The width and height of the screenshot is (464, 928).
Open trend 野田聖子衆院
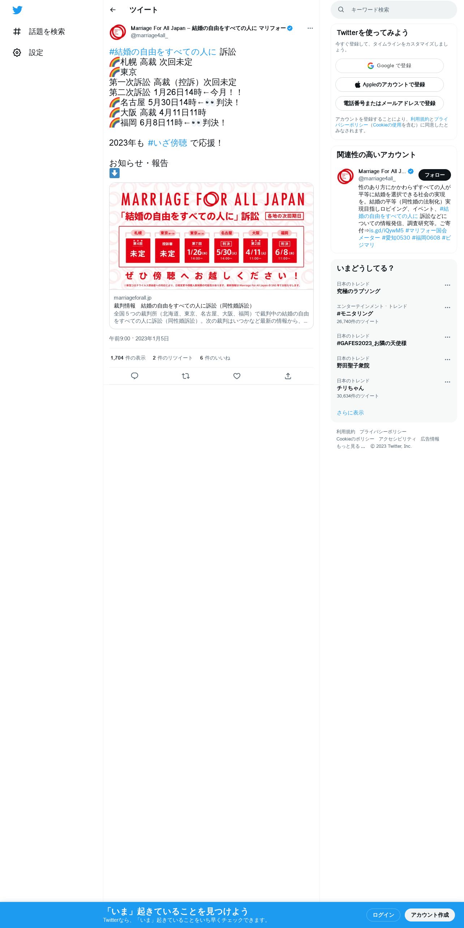click(353, 366)
